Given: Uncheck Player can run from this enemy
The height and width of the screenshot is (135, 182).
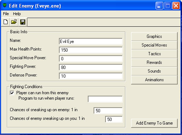Looking at the screenshot, I should (12, 93).
